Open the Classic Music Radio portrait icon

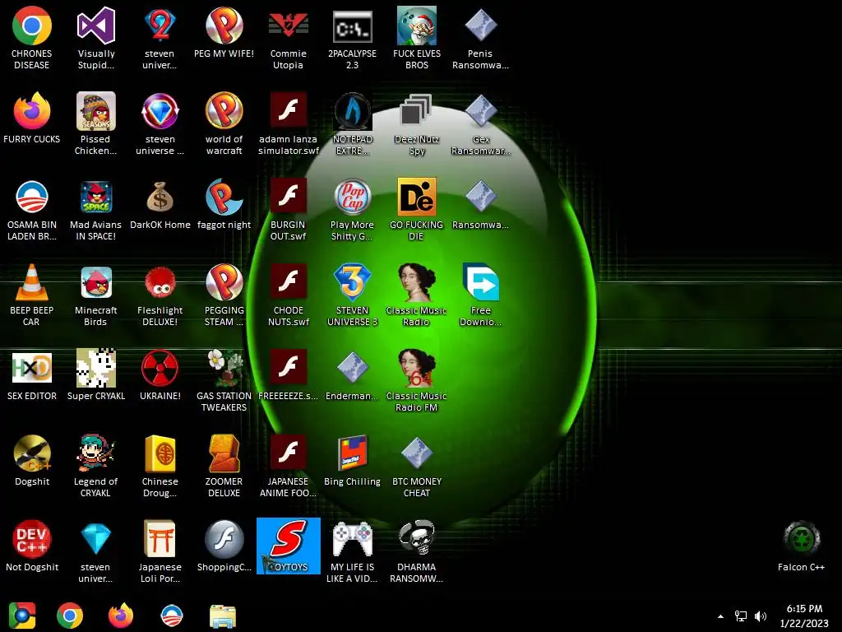pos(416,282)
